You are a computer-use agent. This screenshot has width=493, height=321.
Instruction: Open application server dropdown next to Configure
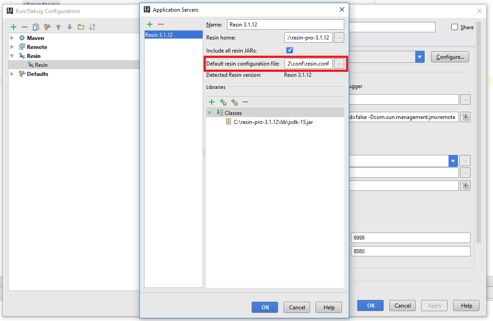click(x=420, y=57)
